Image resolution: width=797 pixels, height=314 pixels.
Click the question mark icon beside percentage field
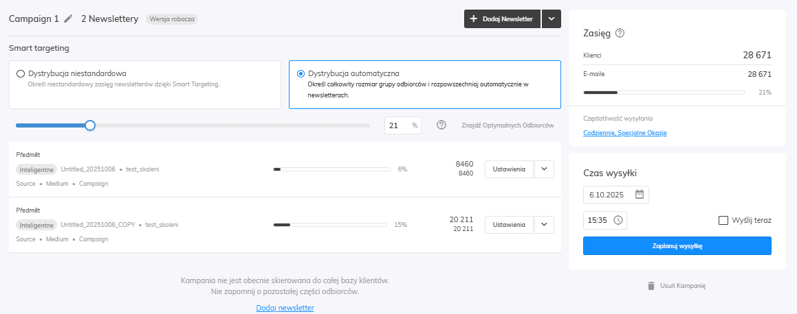(441, 125)
